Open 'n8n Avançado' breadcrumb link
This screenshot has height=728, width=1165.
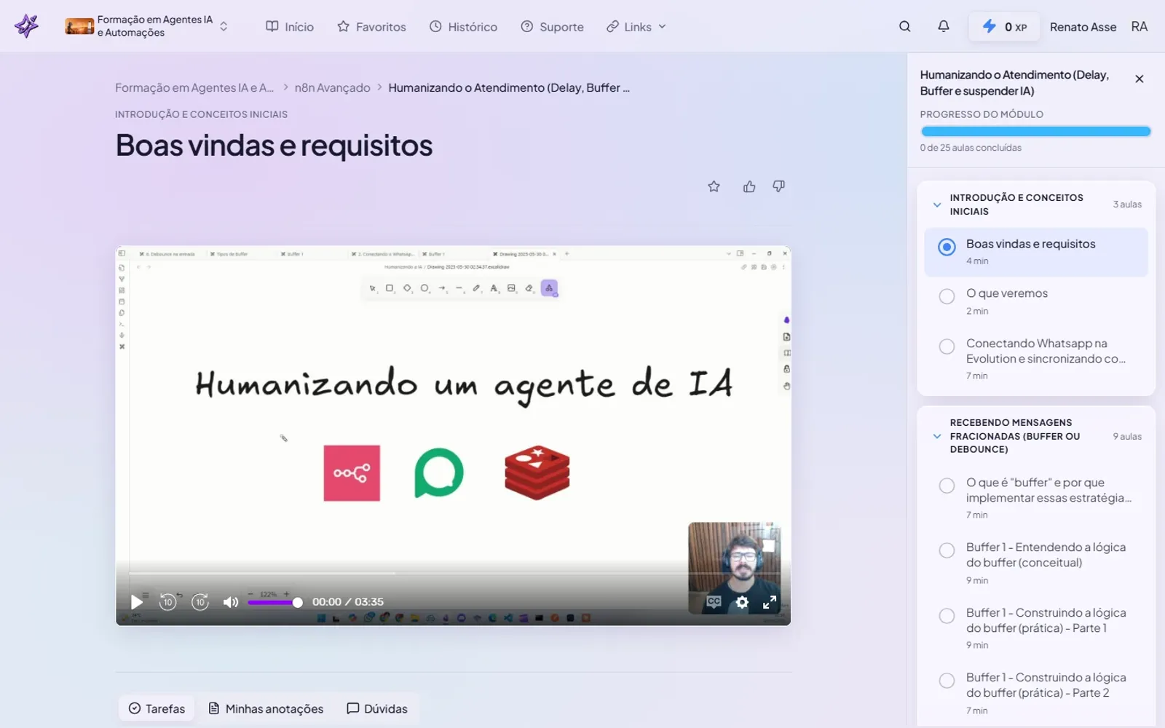click(332, 87)
